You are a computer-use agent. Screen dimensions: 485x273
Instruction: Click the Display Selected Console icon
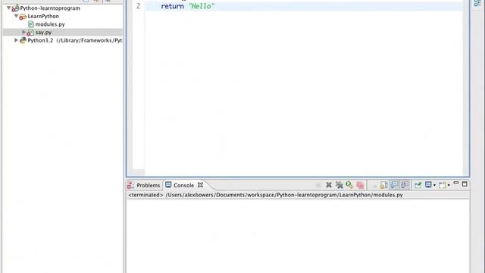428,185
